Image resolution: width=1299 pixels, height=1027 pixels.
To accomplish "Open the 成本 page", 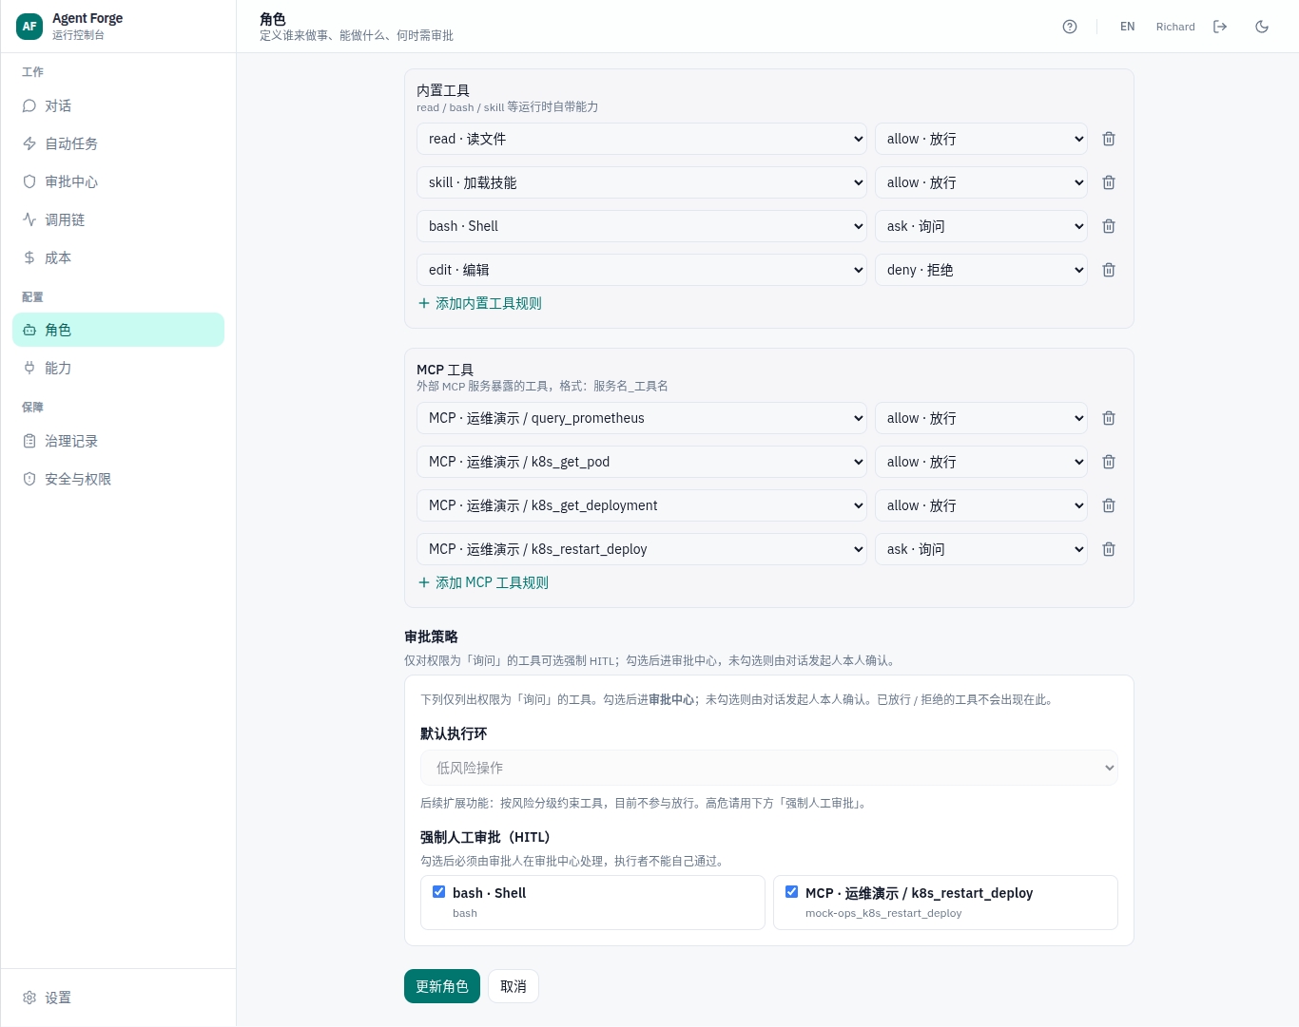I will pyautogui.click(x=118, y=257).
